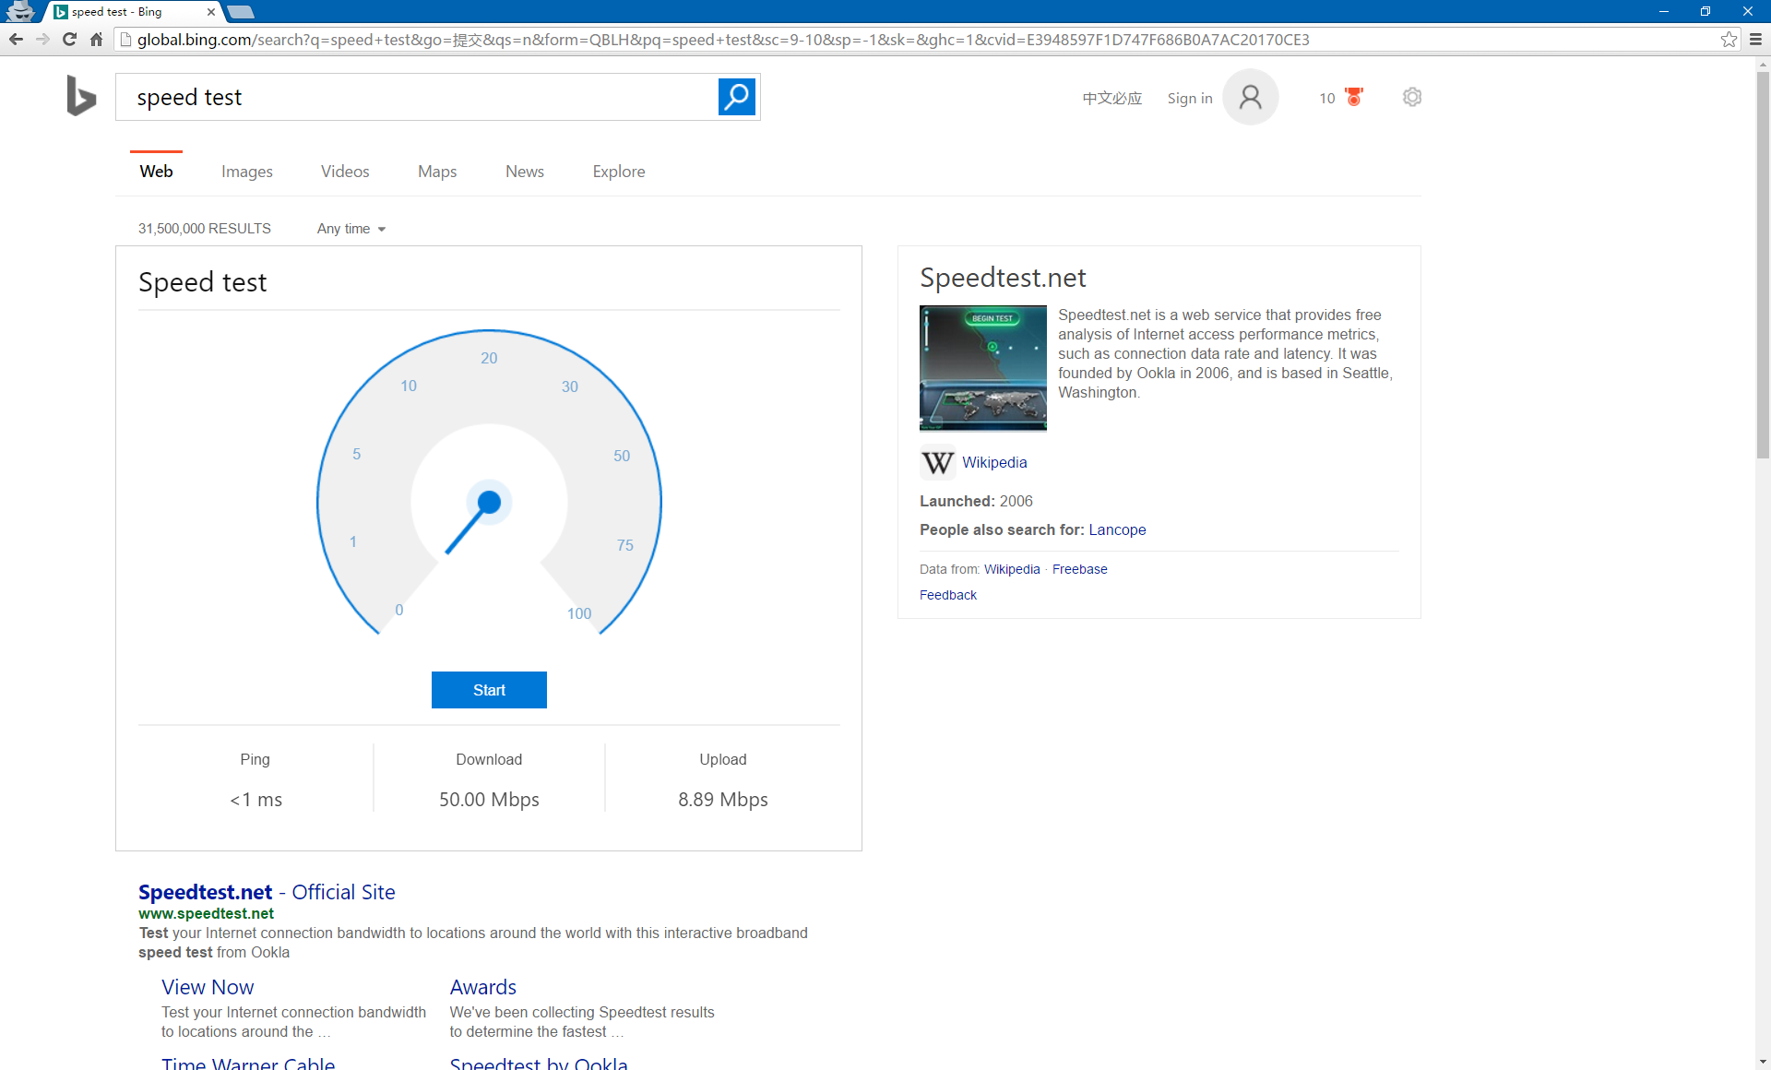The image size is (1771, 1070).
Task: Open the Wikipedia link beside W logo
Action: coord(994,463)
